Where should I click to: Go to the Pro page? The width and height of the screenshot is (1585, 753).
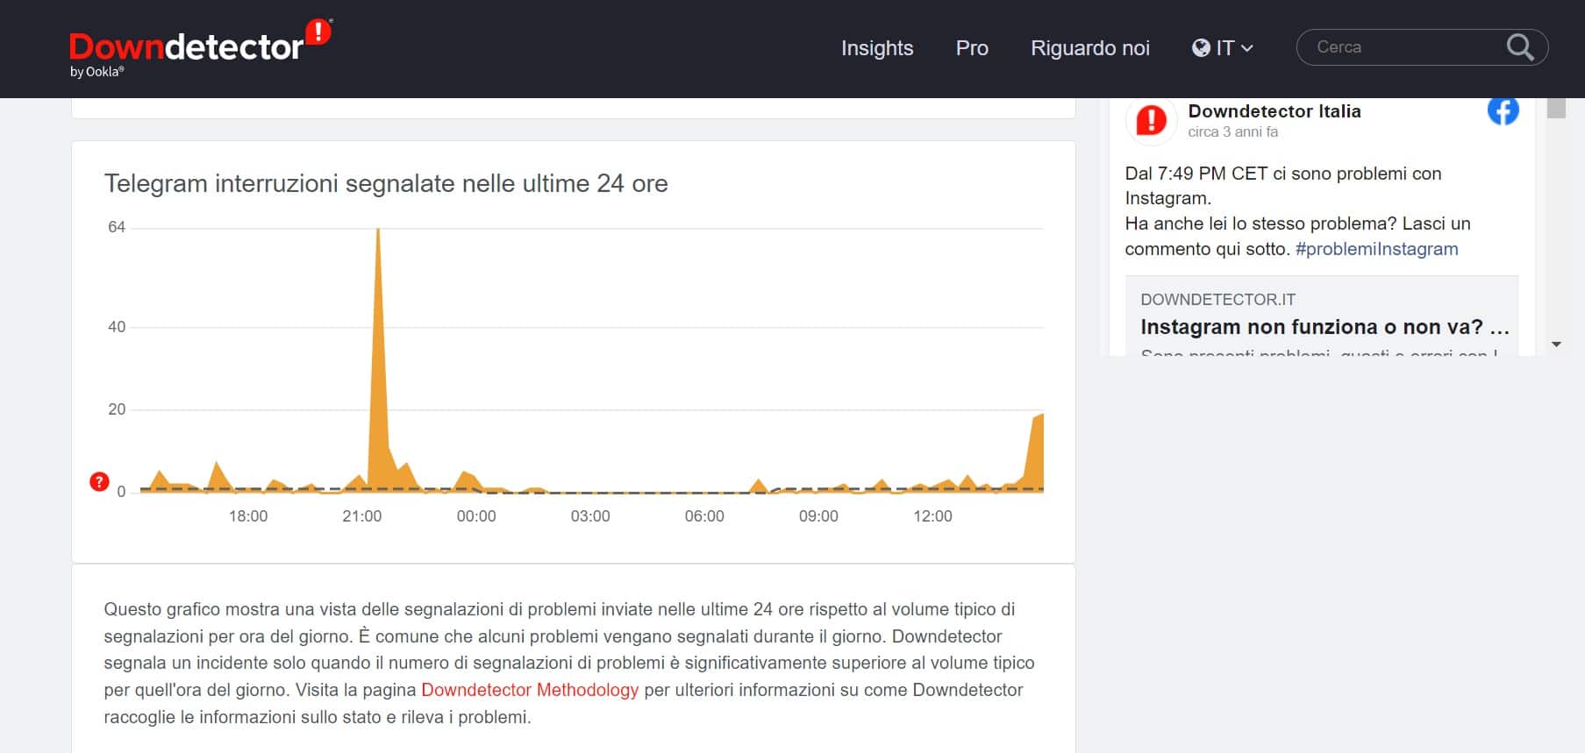tap(971, 48)
